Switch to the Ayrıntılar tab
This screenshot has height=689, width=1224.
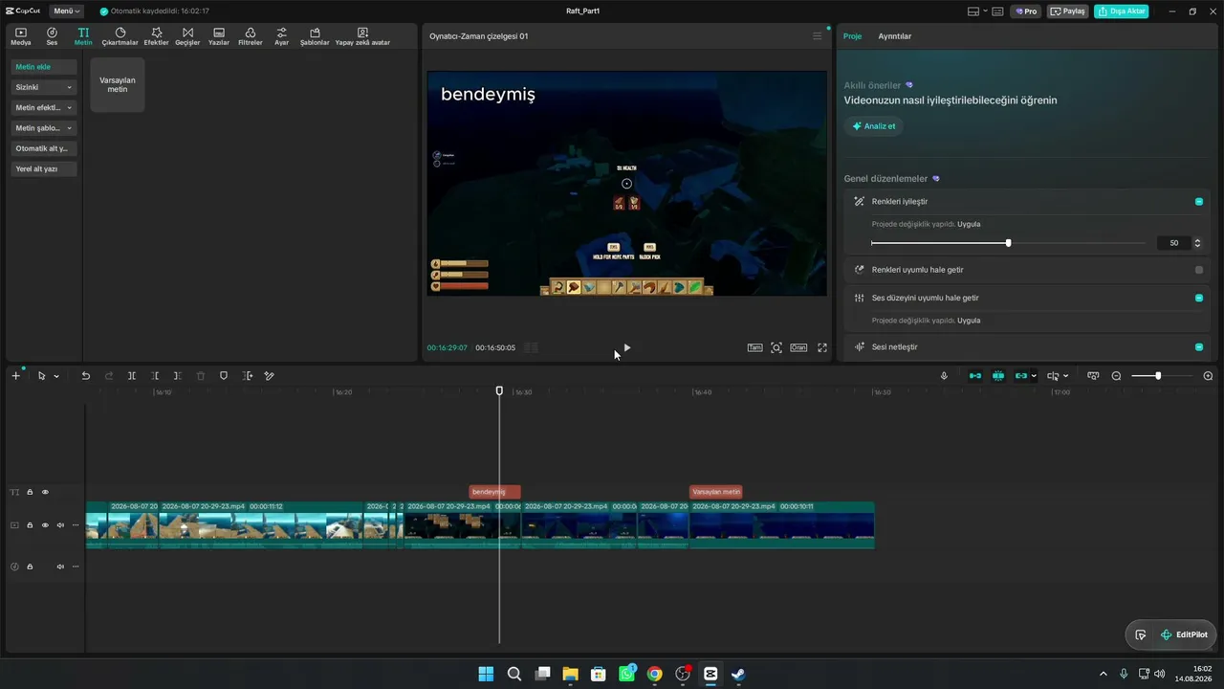coord(895,36)
